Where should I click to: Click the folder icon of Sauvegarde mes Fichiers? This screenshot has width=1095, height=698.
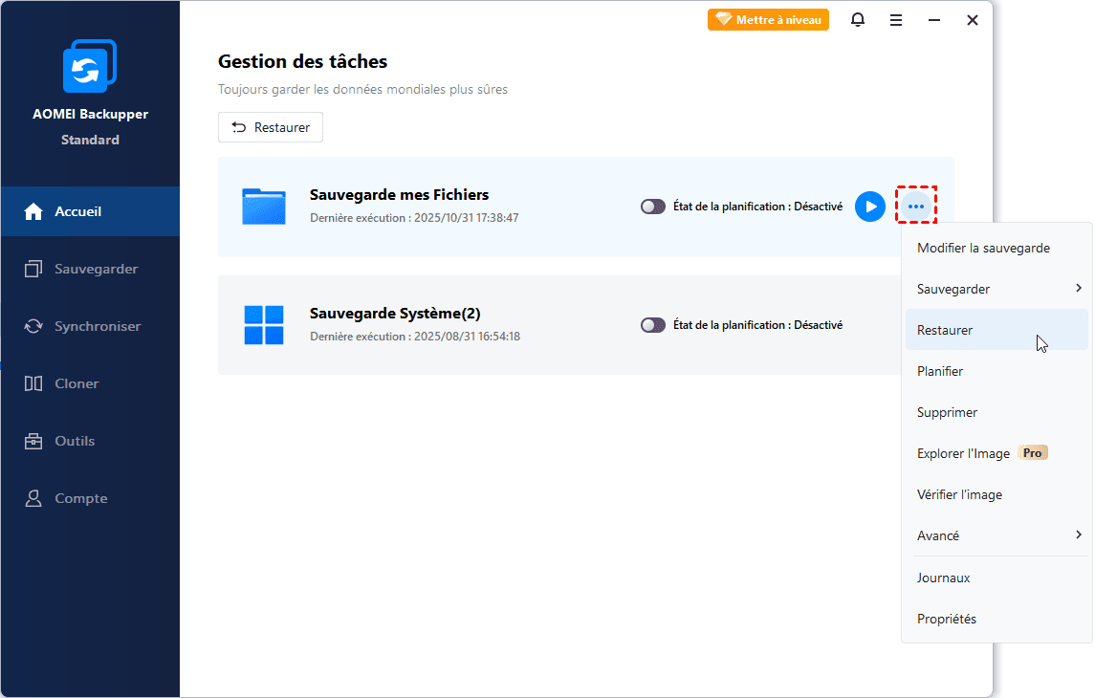[264, 207]
